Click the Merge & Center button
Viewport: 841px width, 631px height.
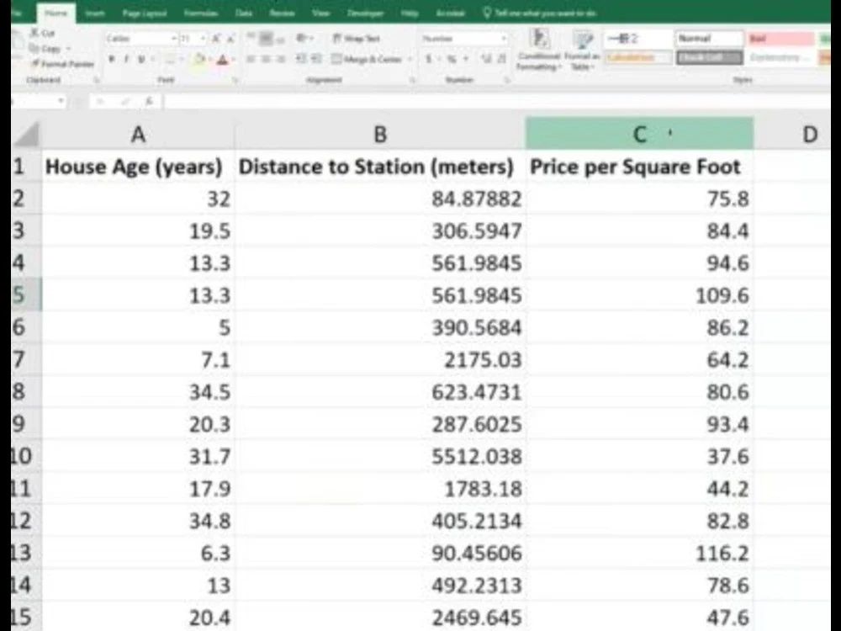click(367, 59)
